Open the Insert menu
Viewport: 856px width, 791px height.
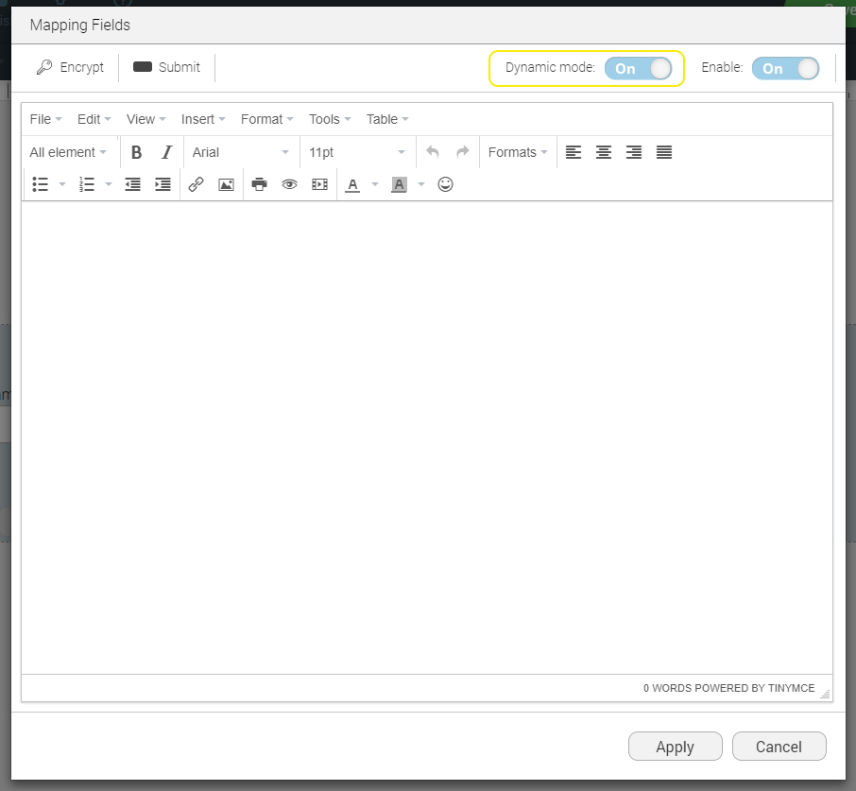[201, 118]
